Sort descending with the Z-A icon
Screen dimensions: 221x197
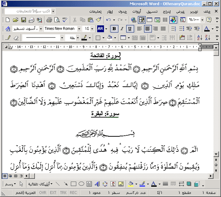pyautogui.click(x=207, y=38)
